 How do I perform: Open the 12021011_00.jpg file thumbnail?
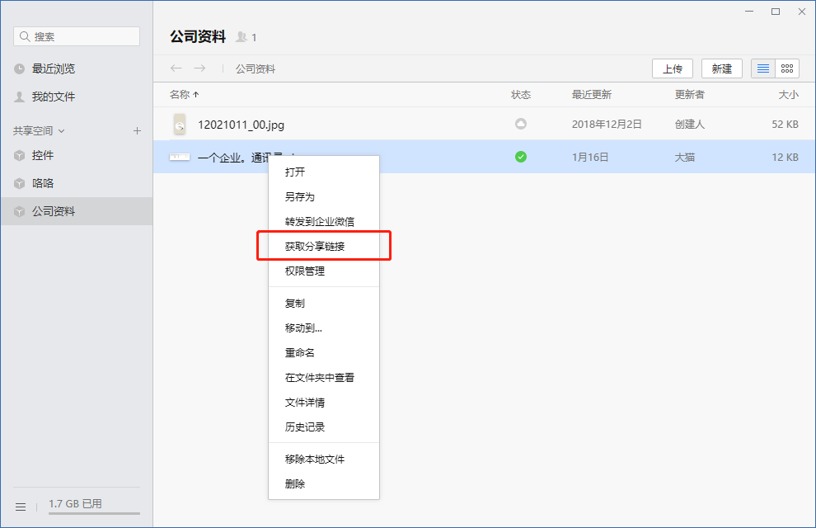coord(180,125)
